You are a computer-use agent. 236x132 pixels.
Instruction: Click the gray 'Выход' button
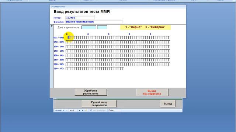coord(168,104)
